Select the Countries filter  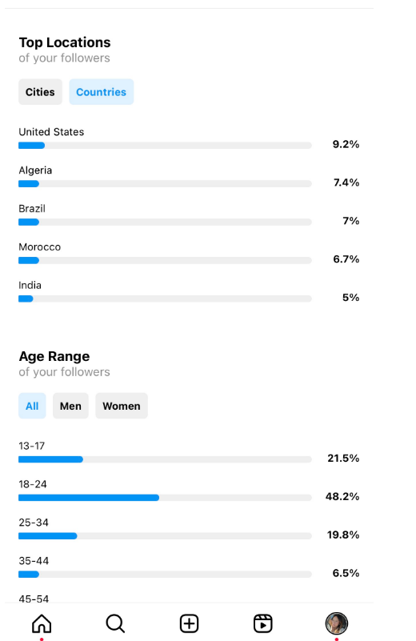(102, 92)
